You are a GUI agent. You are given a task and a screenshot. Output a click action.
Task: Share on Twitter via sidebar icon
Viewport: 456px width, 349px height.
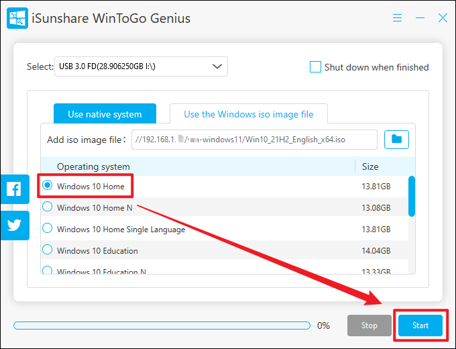click(x=14, y=226)
